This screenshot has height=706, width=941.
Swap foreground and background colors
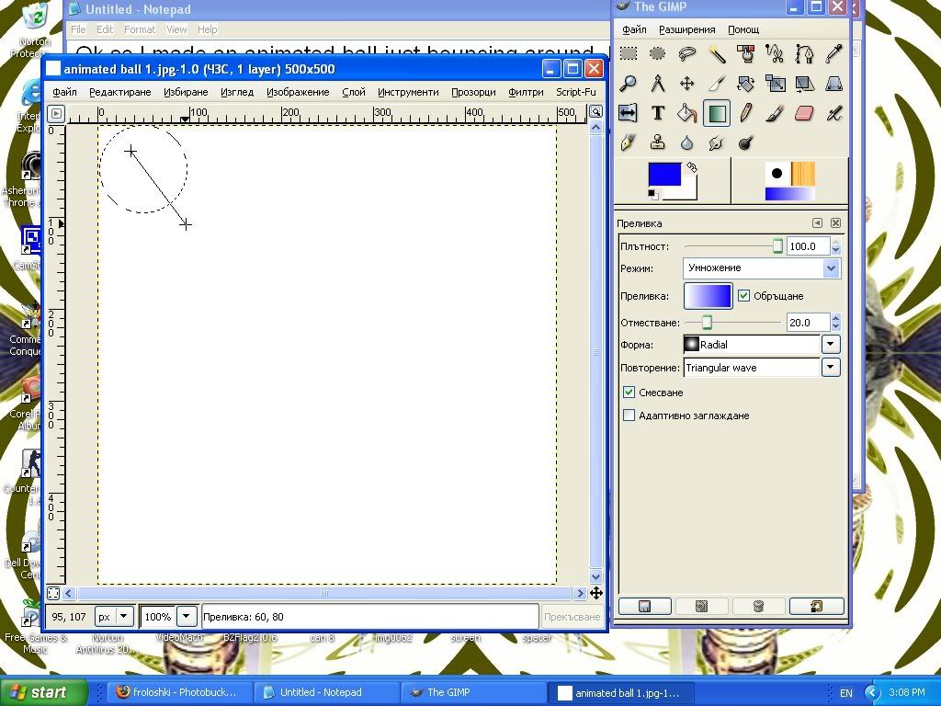tap(692, 167)
